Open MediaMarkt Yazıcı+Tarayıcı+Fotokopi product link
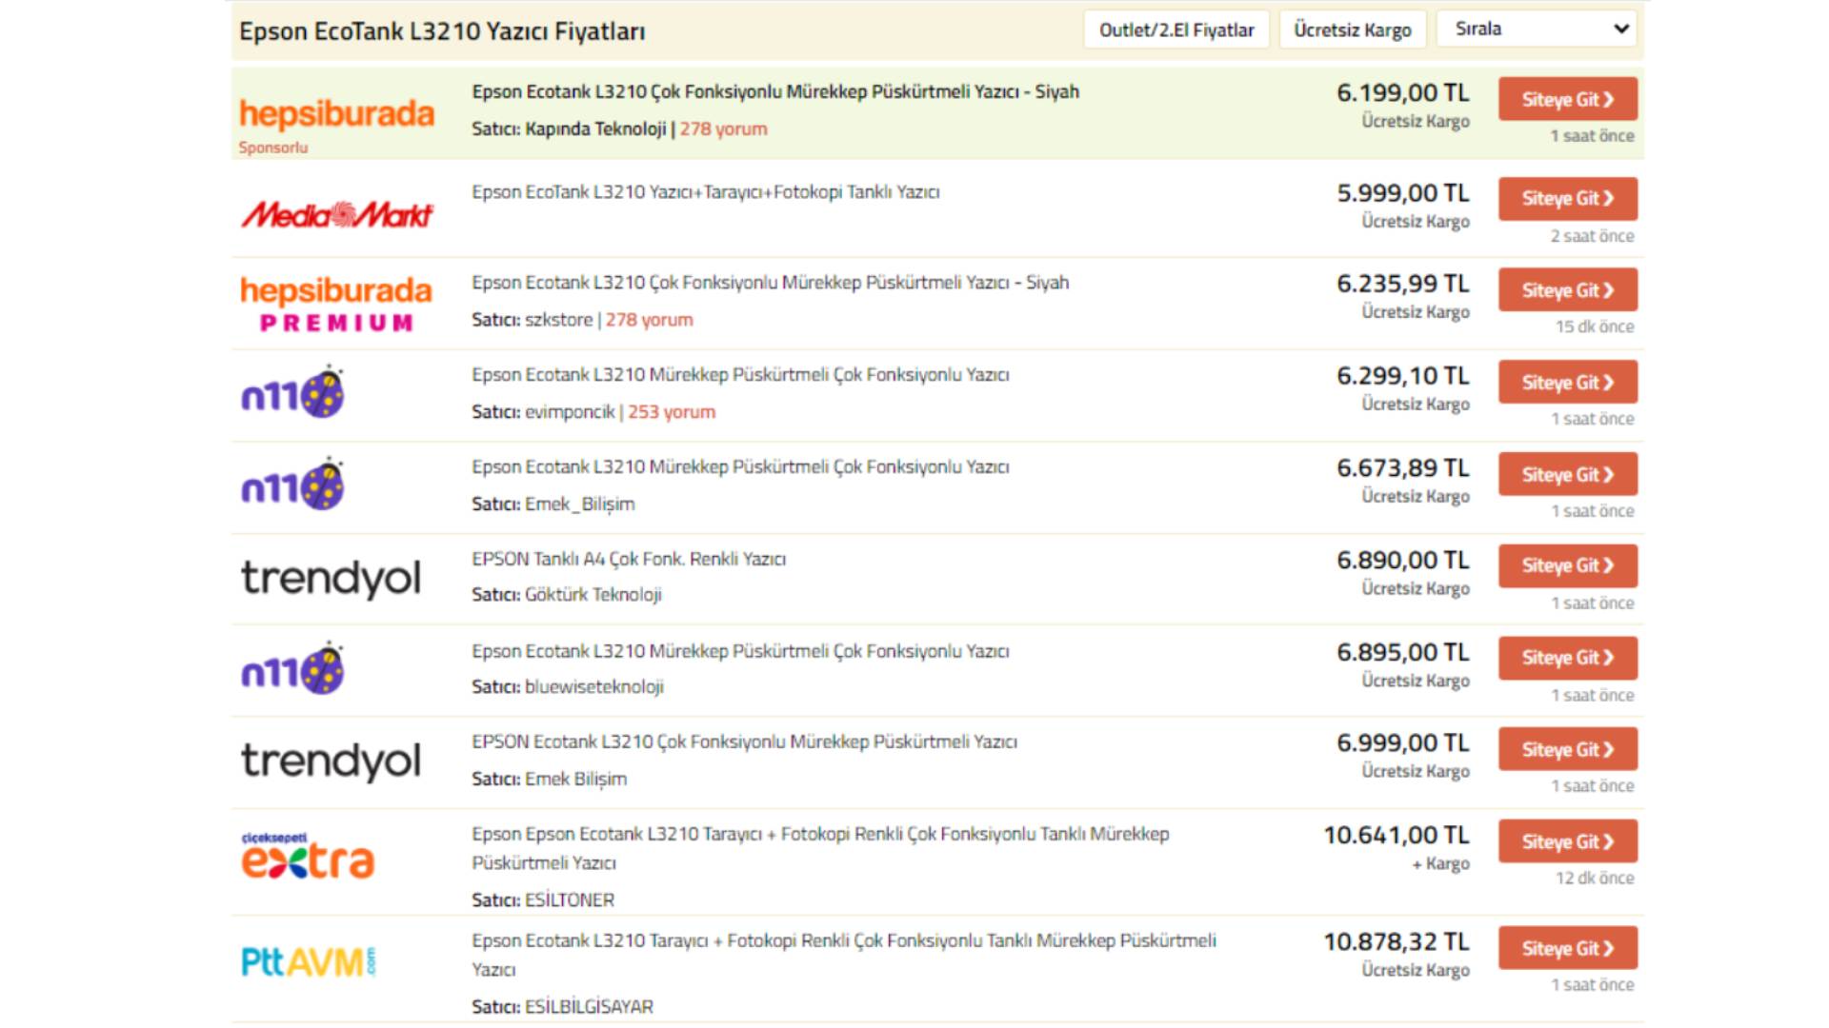The width and height of the screenshot is (1829, 1028). point(706,192)
